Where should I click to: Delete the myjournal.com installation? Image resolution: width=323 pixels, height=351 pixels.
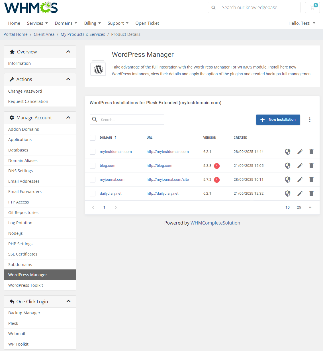point(311,180)
